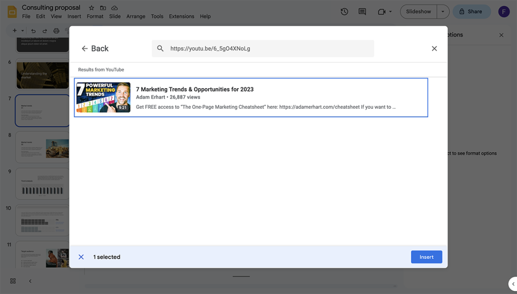
Task: Switch to the YouTube search magnifier
Action: point(160,48)
